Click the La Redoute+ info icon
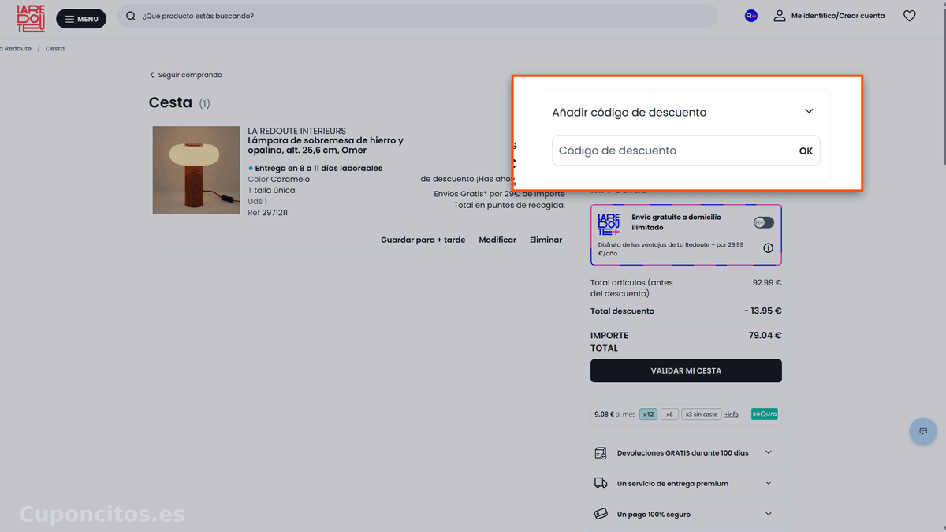 coord(769,248)
